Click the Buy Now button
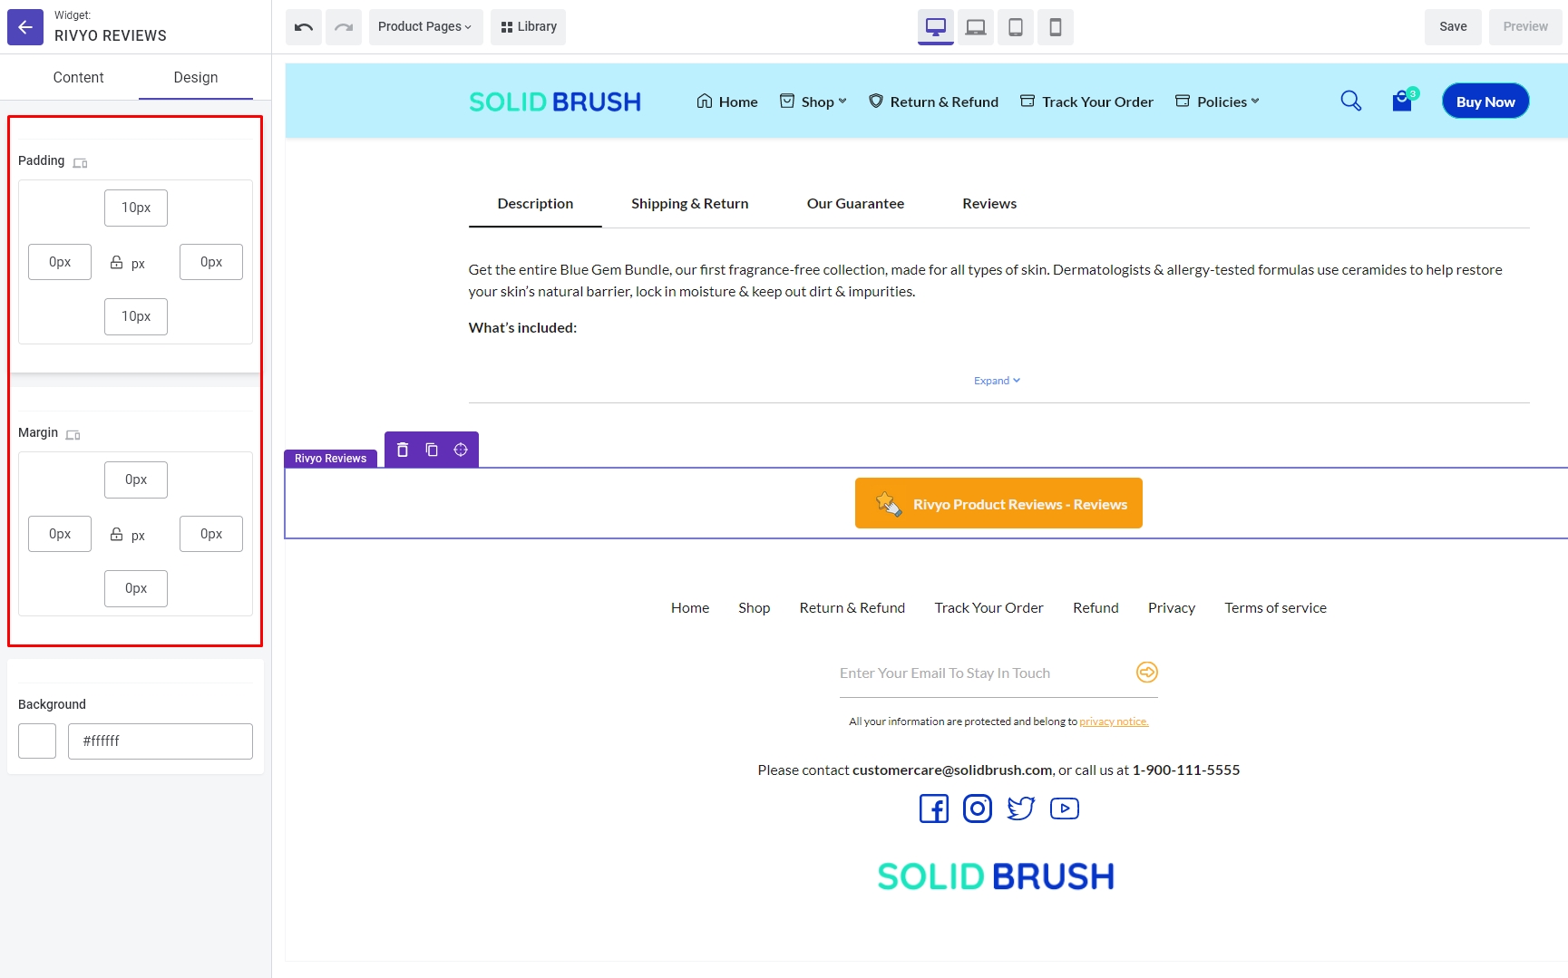The width and height of the screenshot is (1568, 978). click(1485, 102)
